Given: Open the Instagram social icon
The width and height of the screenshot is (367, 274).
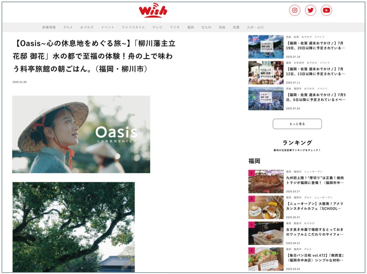Looking at the screenshot, I should pyautogui.click(x=295, y=10).
